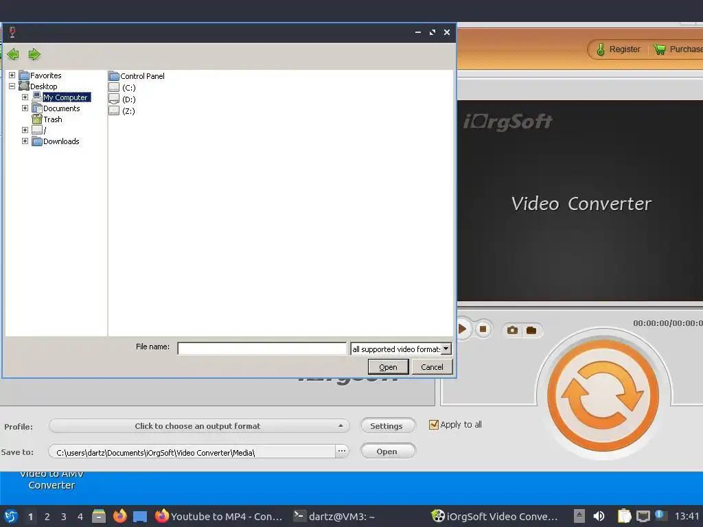This screenshot has height=527, width=703.
Task: Open the Profile output format dropdown
Action: [199, 425]
